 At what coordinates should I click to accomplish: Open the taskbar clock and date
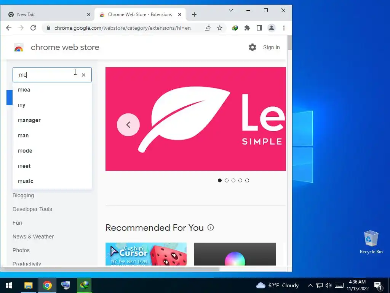pyautogui.click(x=357, y=285)
